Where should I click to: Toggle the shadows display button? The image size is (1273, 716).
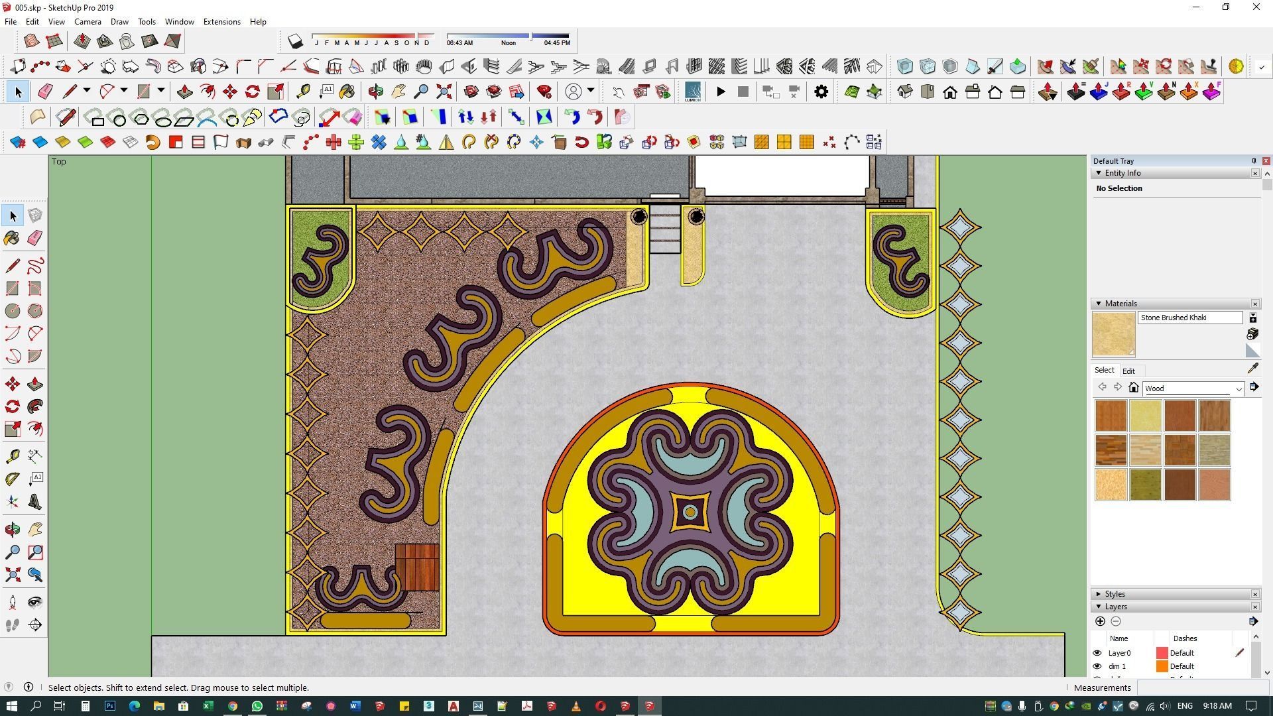[x=296, y=42]
